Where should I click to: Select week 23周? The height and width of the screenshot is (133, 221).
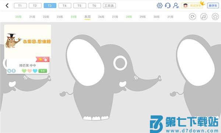point(60,17)
